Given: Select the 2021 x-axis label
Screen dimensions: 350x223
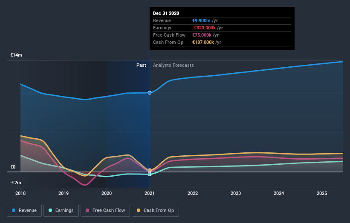Looking at the screenshot, I should (150, 193).
